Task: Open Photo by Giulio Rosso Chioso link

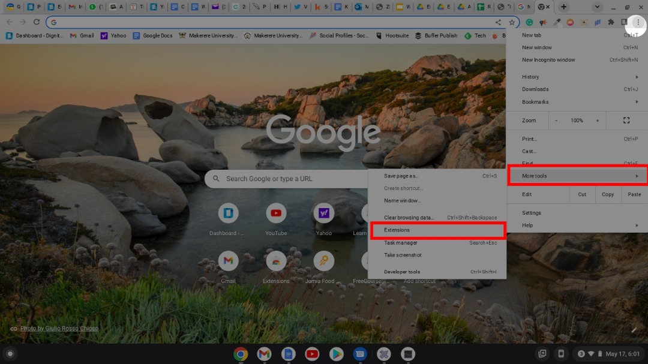Action: [x=59, y=329]
